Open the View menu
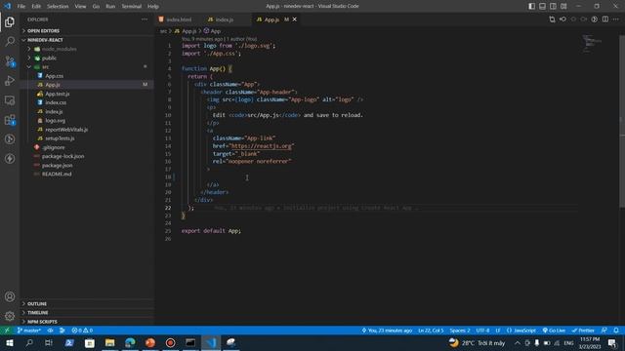Screen dimensions: 625x351 coord(80,7)
